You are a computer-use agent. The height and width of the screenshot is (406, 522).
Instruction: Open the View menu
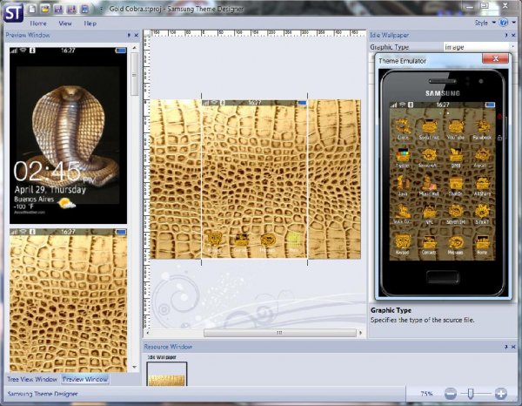click(x=65, y=24)
